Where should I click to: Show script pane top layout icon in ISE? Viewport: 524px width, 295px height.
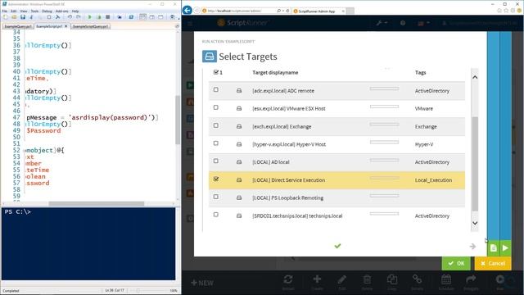pyautogui.click(x=142, y=17)
